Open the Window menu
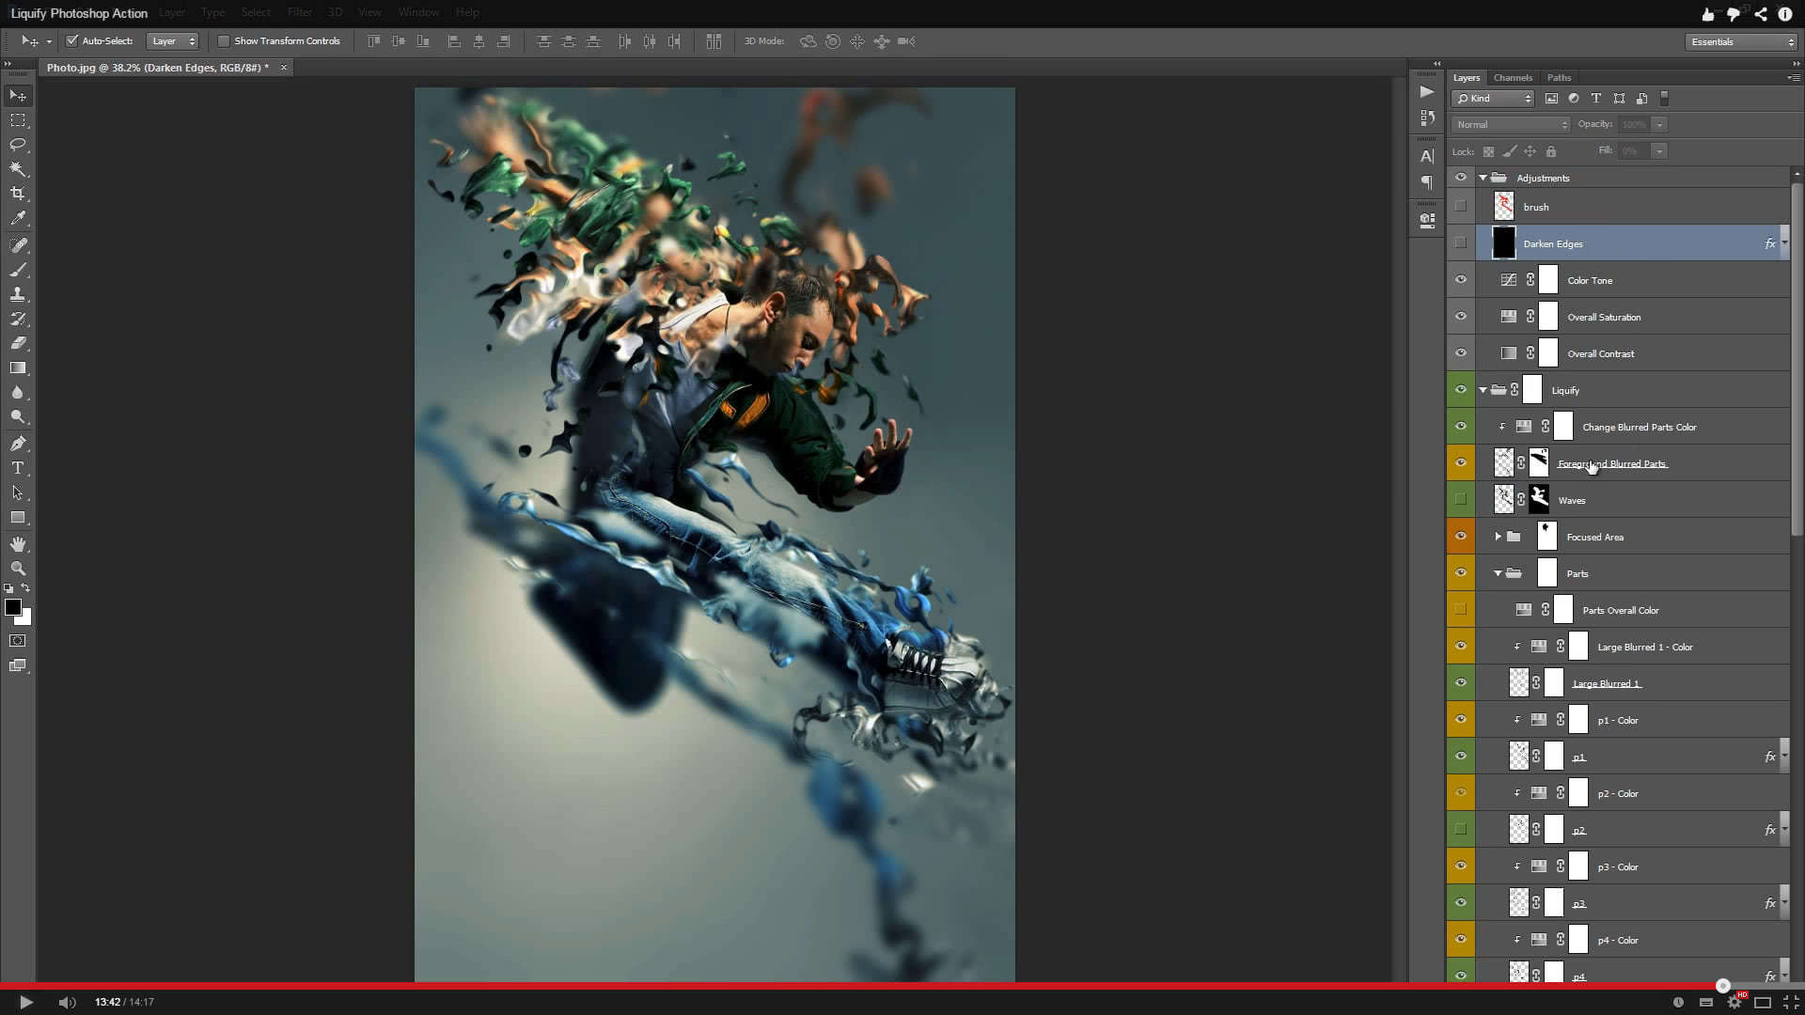Screen dimensions: 1805x1015 [x=418, y=12]
